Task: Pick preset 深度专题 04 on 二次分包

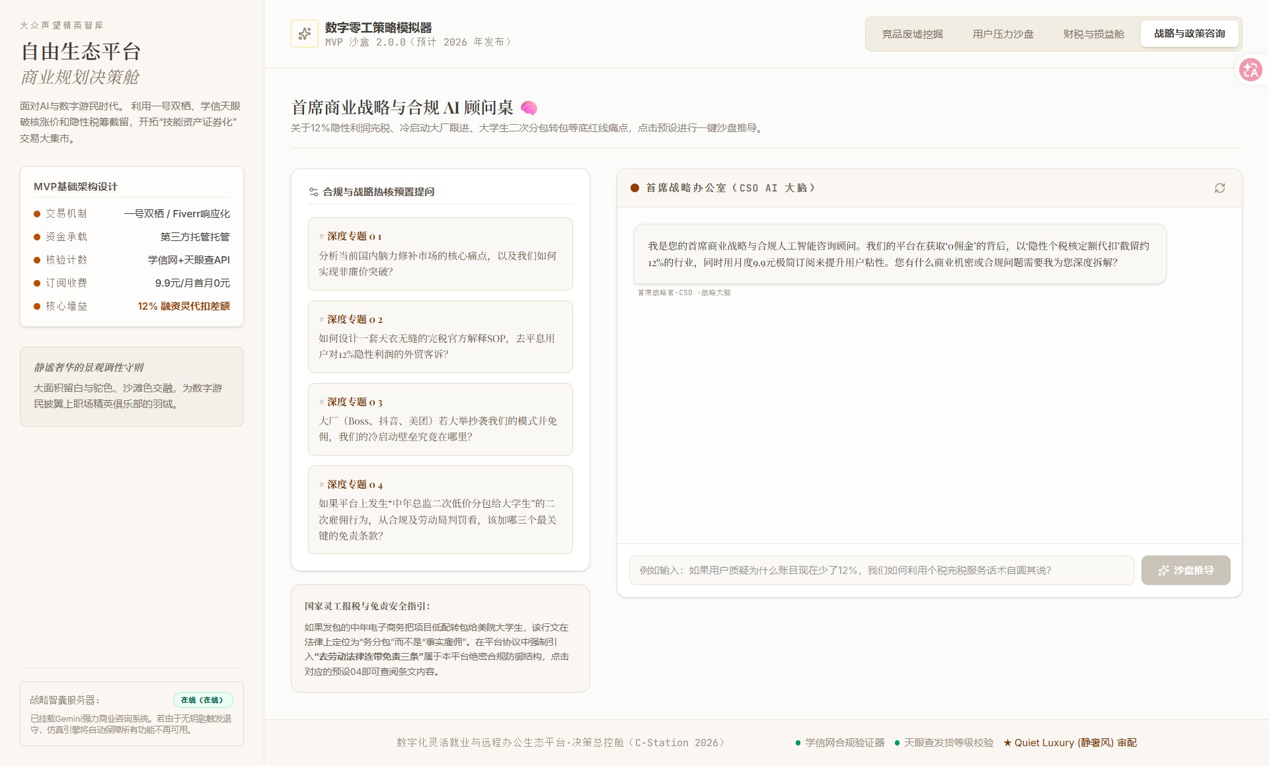Action: [440, 510]
